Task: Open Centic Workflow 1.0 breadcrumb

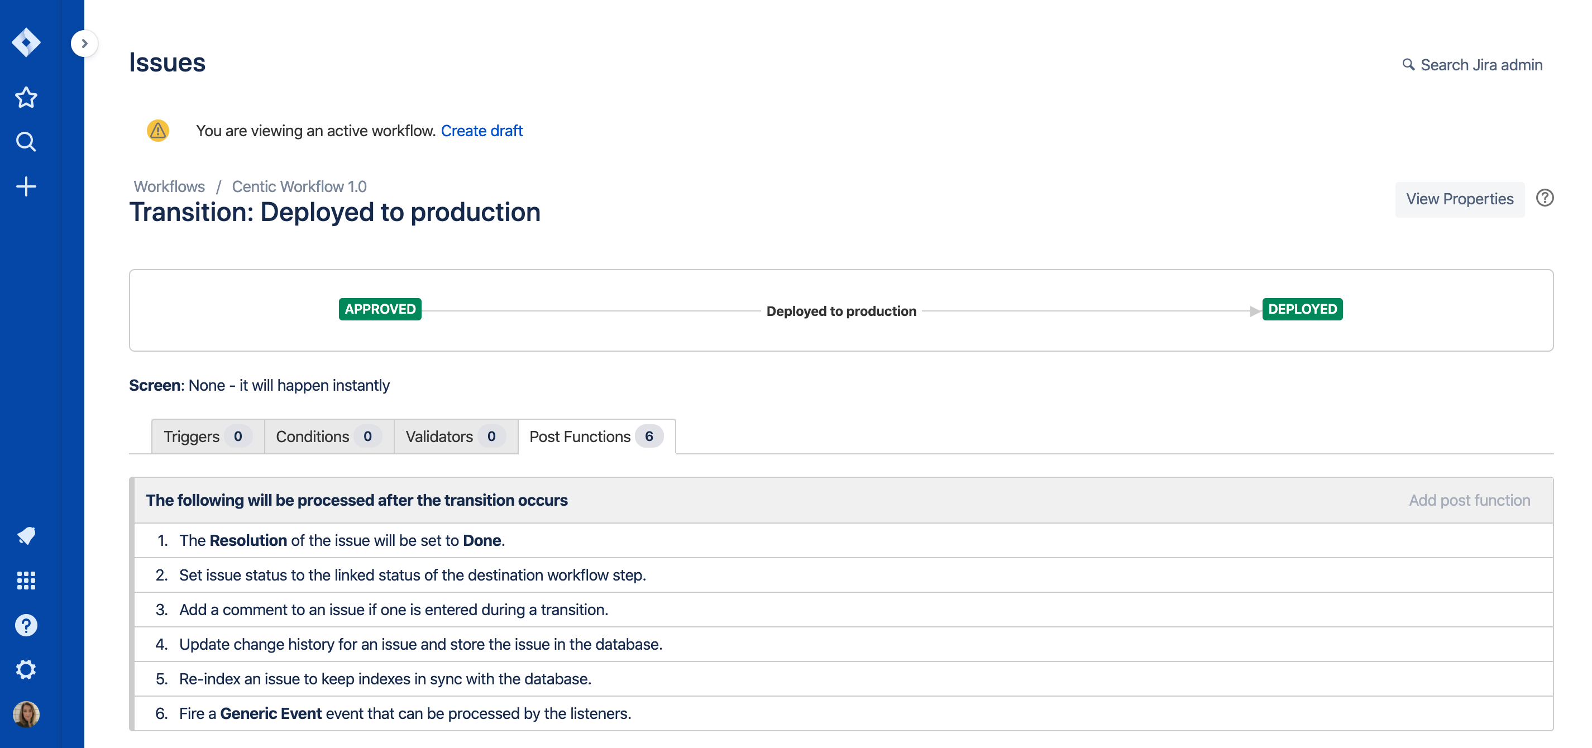Action: tap(299, 186)
